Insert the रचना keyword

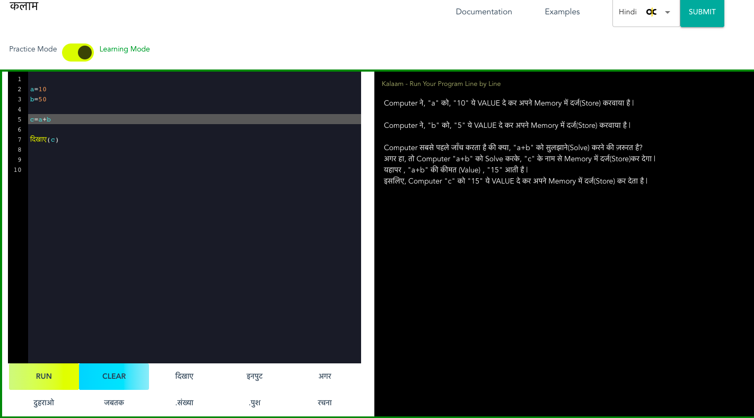pyautogui.click(x=325, y=403)
